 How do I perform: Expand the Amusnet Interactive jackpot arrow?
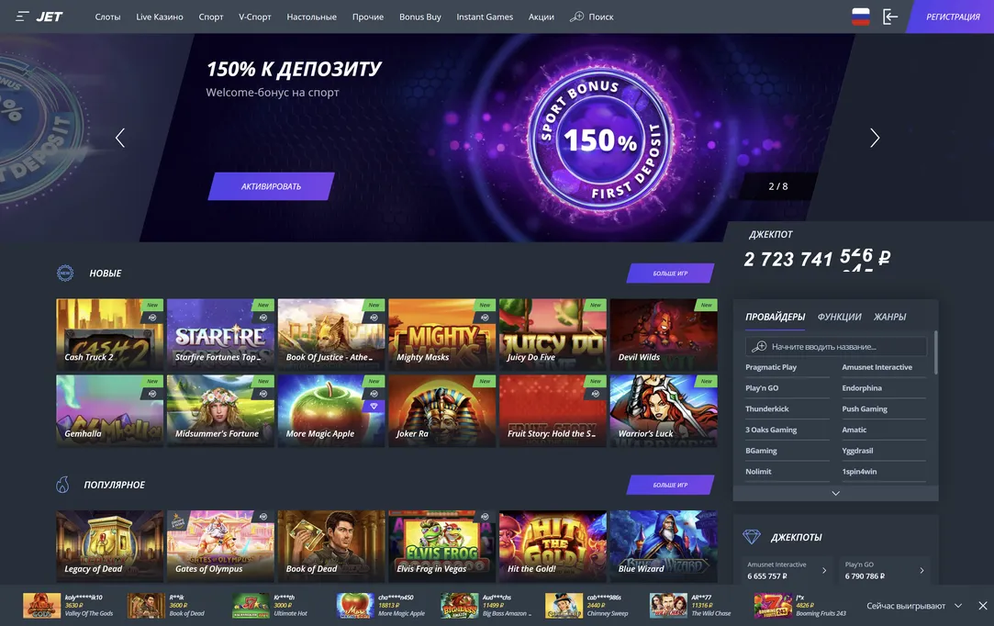824,570
